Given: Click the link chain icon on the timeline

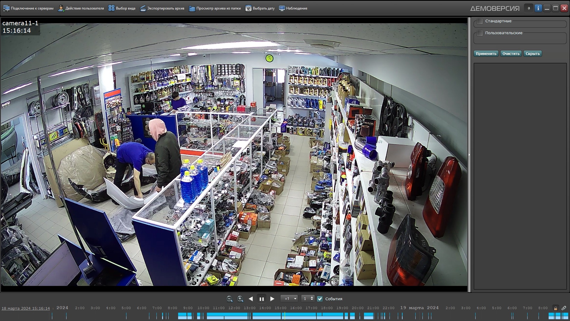Looking at the screenshot, I should click(x=564, y=308).
